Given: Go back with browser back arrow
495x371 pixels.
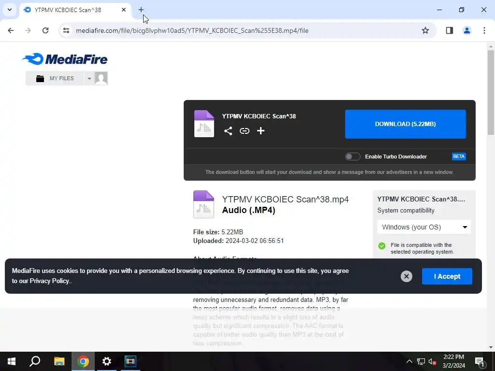Looking at the screenshot, I should coord(11,30).
